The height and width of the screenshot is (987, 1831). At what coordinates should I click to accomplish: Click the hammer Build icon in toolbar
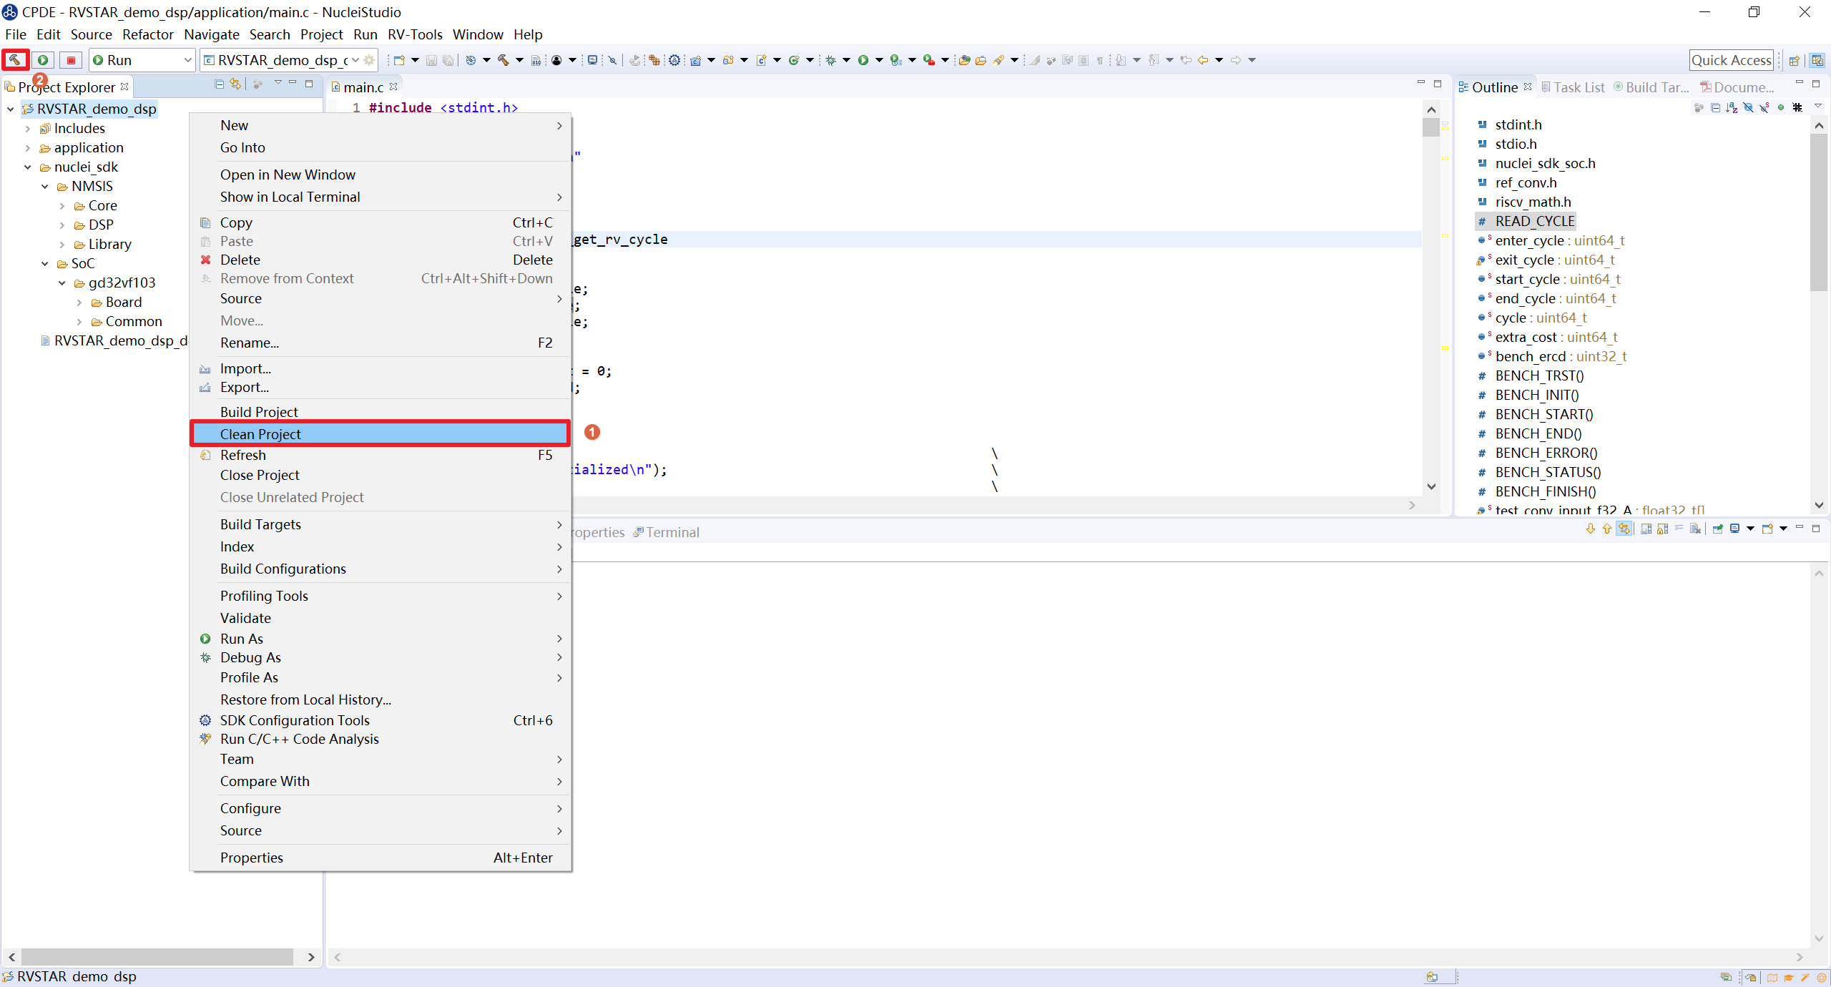pos(14,60)
